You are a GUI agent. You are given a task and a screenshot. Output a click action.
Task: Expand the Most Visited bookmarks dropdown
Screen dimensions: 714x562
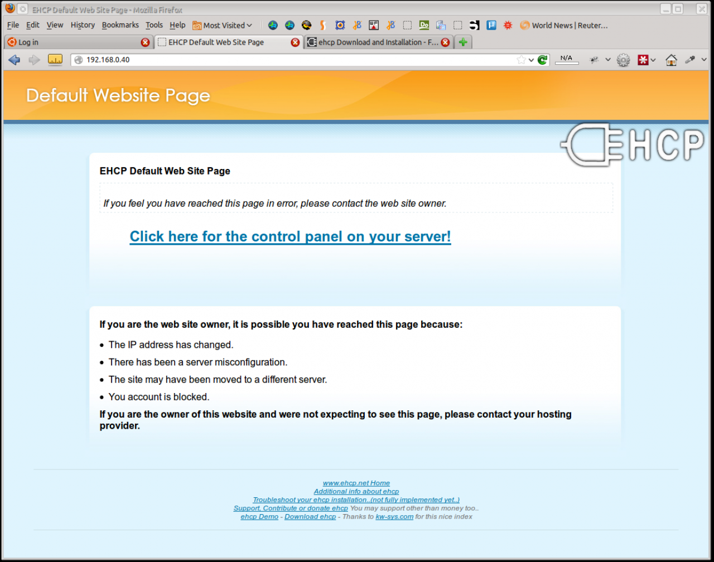tap(223, 25)
